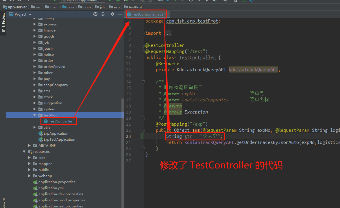Click the collapse all icon in Project panel

coord(103,14)
